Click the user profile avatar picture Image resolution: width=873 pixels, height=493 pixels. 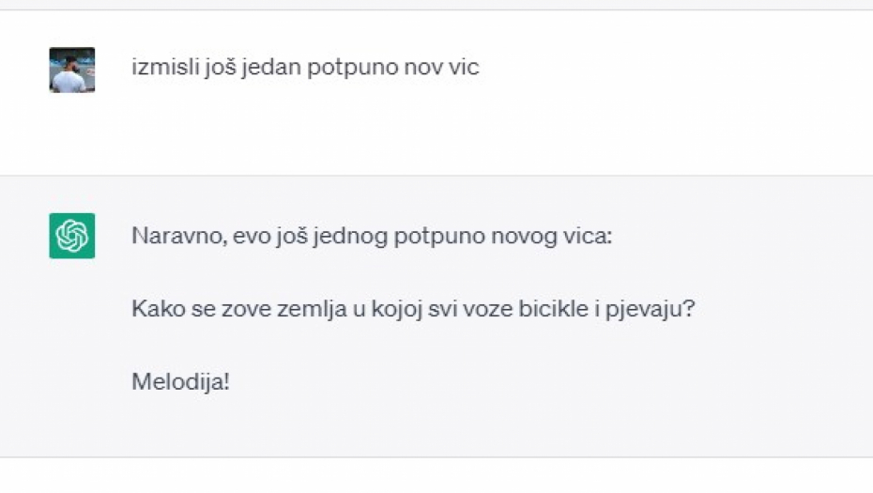[x=72, y=70]
